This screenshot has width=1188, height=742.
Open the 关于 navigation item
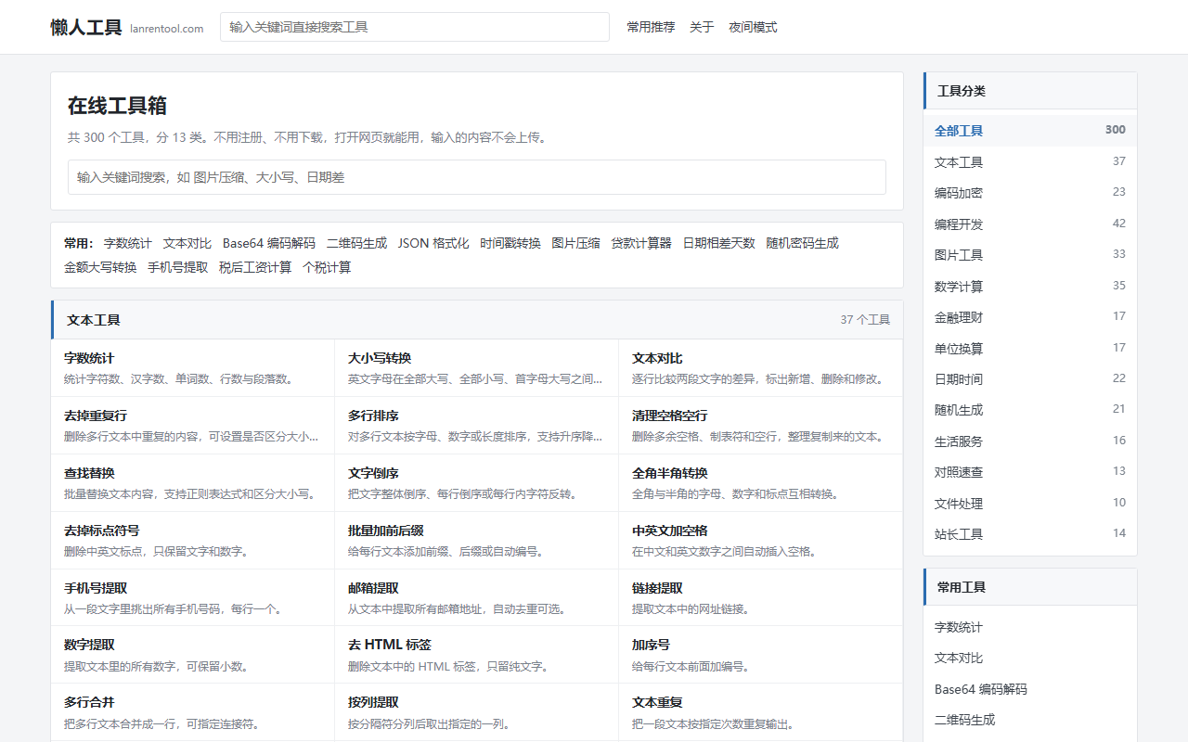coord(702,28)
